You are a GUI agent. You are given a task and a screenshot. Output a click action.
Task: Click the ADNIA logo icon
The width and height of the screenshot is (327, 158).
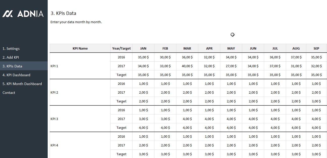click(x=8, y=14)
